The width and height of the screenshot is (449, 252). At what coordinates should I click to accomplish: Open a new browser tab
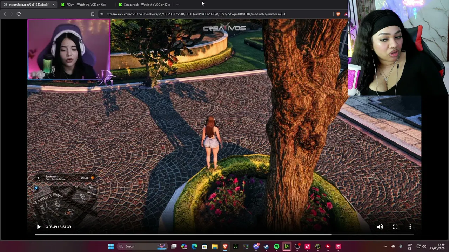(x=177, y=5)
